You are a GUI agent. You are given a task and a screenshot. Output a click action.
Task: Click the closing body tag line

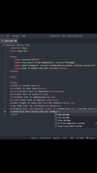[14, 83]
